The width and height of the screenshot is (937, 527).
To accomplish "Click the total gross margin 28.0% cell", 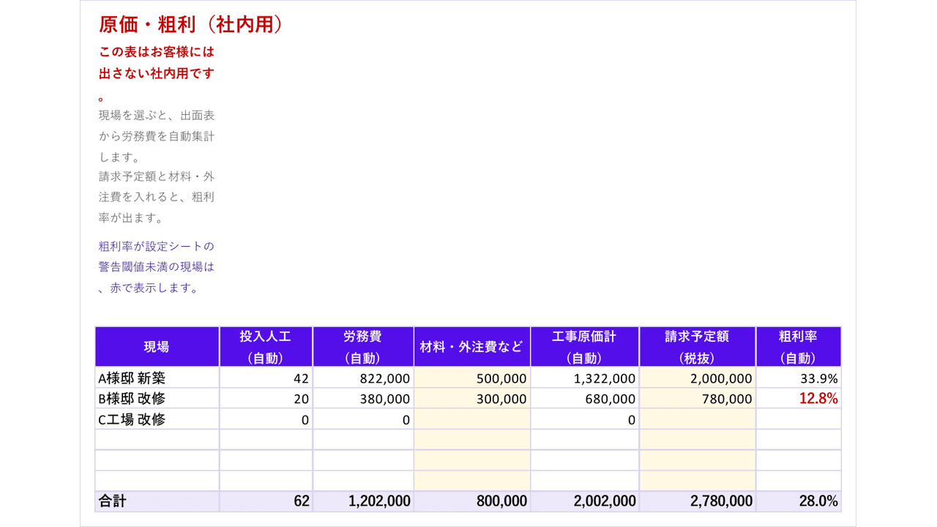I will [x=799, y=501].
